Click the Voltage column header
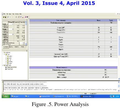The image size is (120, 109). tap(11, 22)
